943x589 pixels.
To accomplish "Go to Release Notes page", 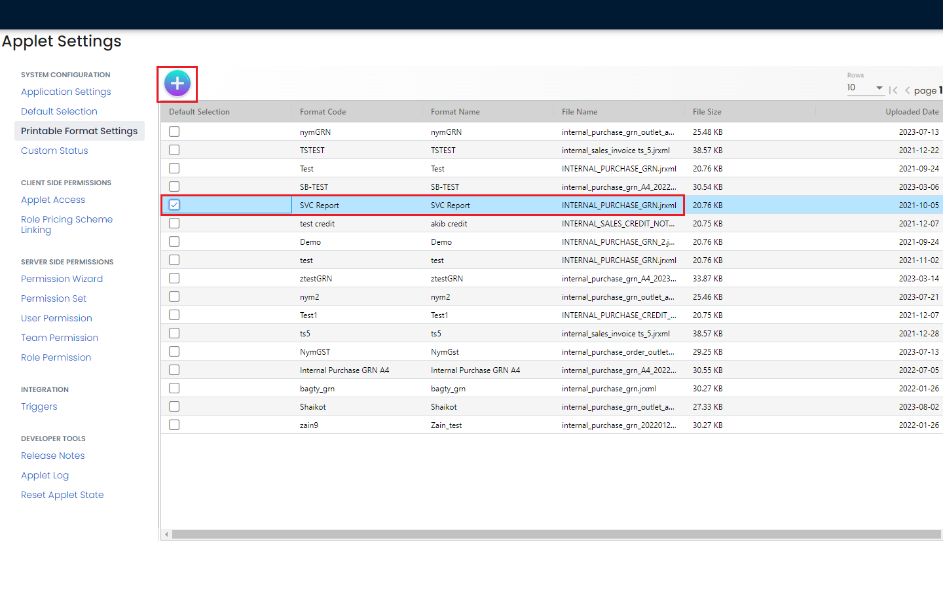I will tap(53, 455).
